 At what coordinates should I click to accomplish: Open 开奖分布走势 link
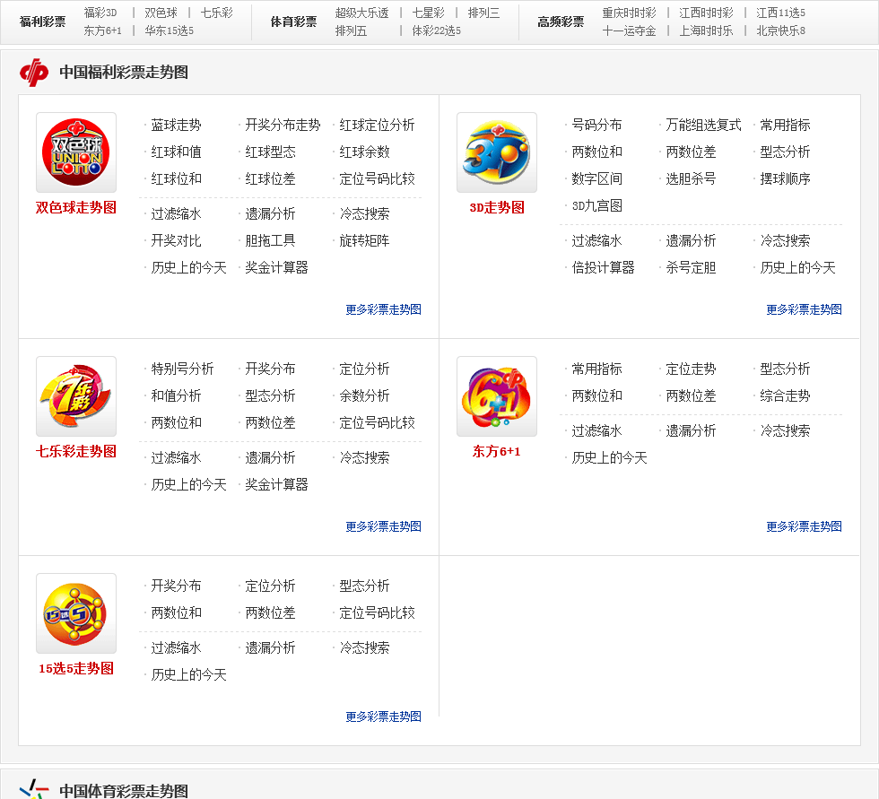(x=283, y=125)
